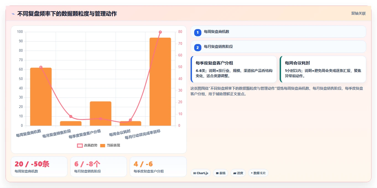The image size is (377, 188).
Task: Click the 20 / -50条 stat card
Action: pos(39,167)
